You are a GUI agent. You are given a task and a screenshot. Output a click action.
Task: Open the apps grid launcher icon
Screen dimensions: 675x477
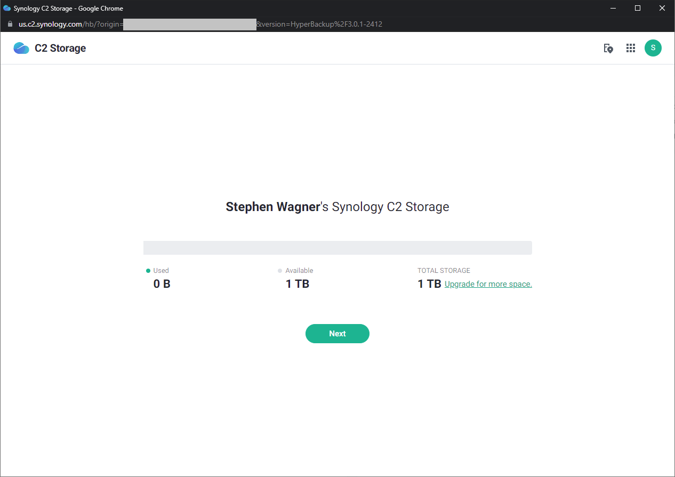coord(631,48)
